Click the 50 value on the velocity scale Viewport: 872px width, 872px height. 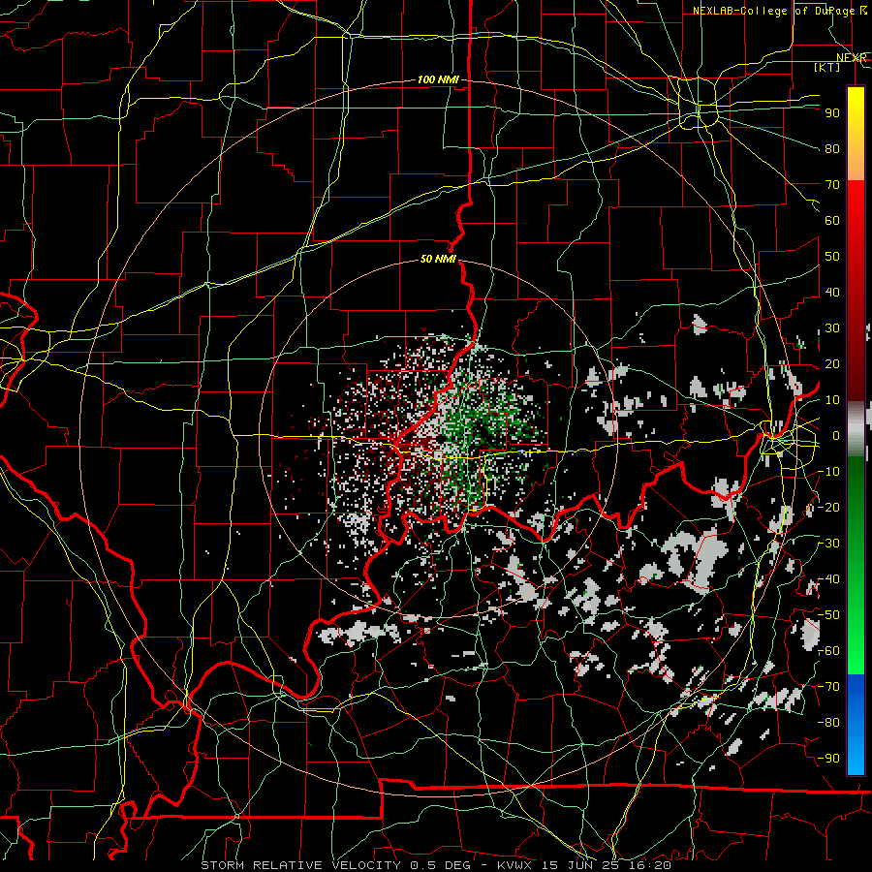pos(832,257)
